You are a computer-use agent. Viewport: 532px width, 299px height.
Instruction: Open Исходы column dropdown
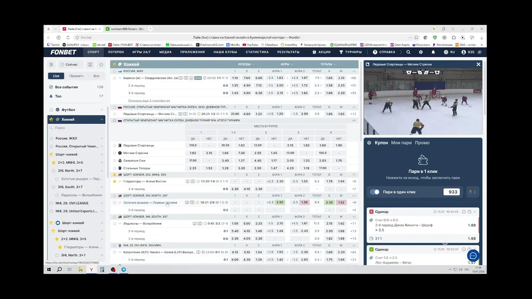(x=246, y=64)
